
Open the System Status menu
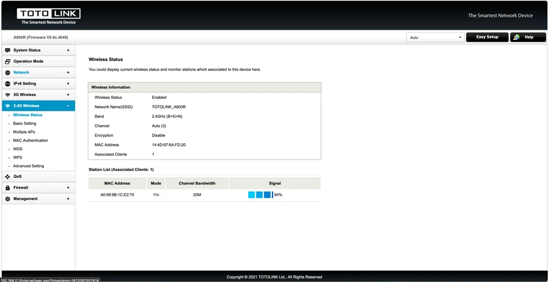[x=38, y=50]
